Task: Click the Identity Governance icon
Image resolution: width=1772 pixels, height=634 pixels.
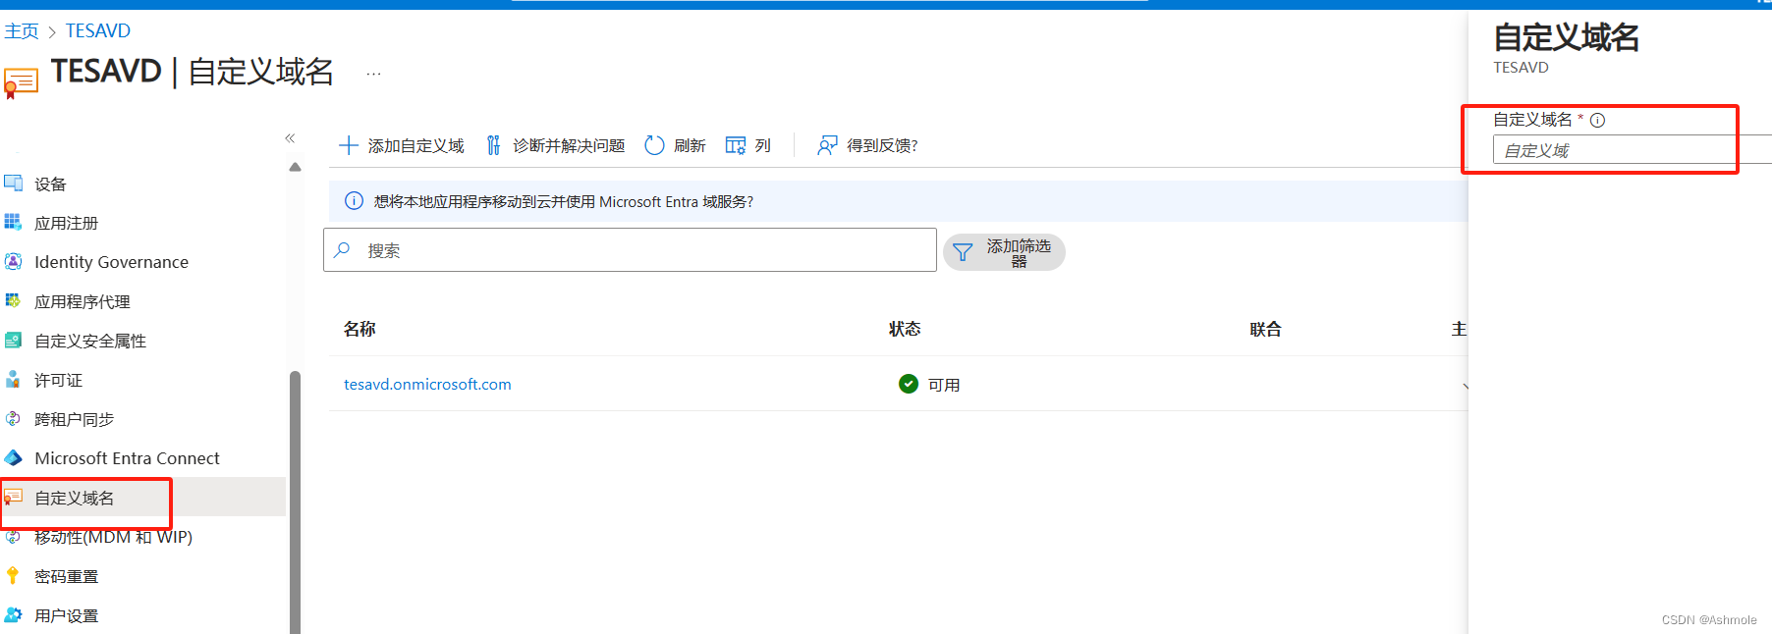Action: tap(13, 261)
